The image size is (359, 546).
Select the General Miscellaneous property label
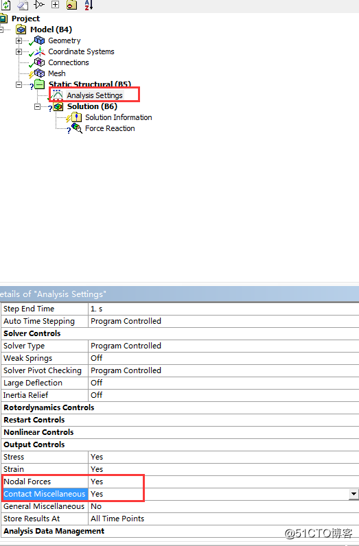tap(45, 506)
